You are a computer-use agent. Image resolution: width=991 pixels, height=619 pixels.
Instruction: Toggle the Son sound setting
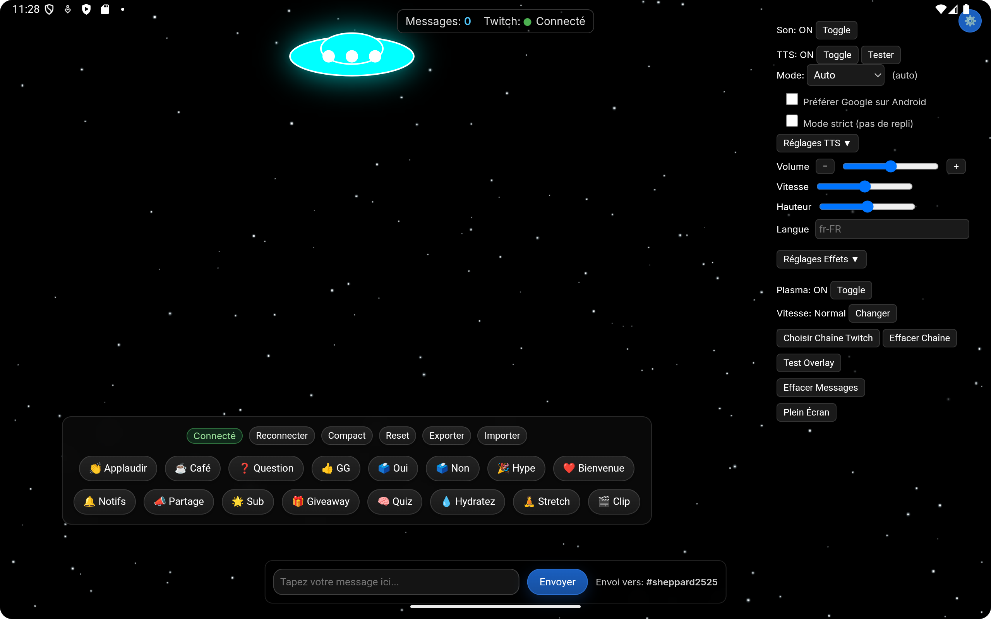[836, 30]
